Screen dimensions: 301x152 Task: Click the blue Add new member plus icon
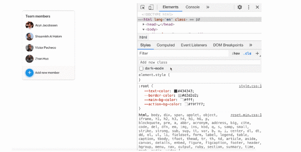pyautogui.click(x=29, y=73)
